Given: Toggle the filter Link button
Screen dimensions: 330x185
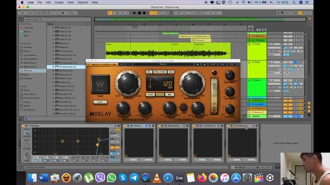Looking at the screenshot, I should tap(184, 107).
